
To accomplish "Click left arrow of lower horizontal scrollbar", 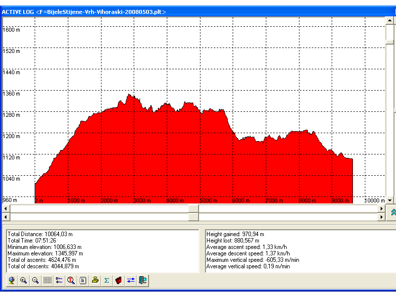I will click(5, 217).
